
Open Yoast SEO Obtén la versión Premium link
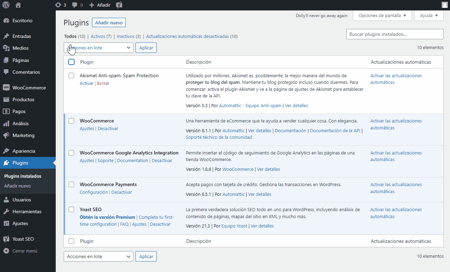pos(107,217)
